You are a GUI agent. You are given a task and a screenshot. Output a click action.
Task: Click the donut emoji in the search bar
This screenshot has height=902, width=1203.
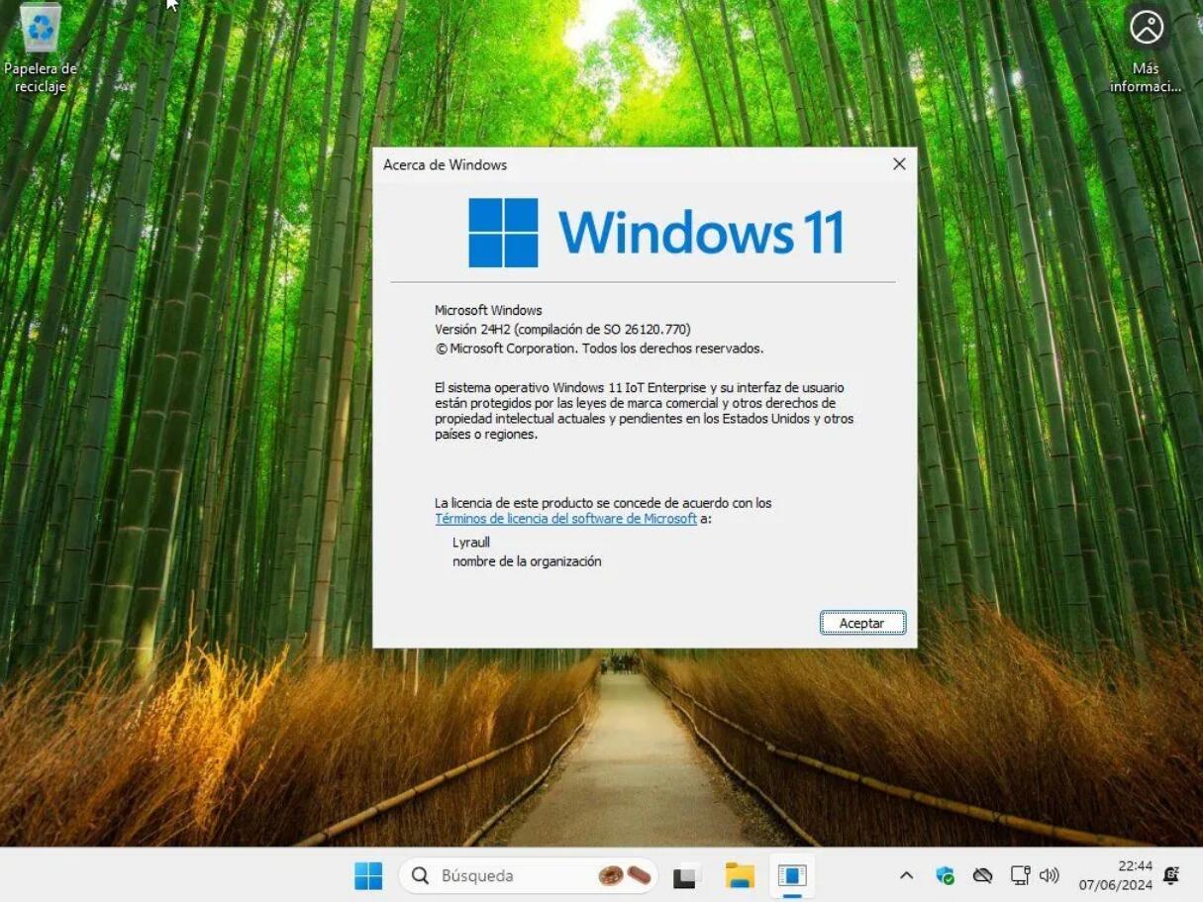click(x=608, y=875)
